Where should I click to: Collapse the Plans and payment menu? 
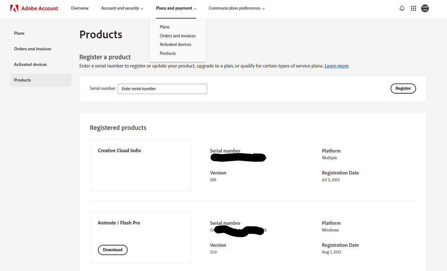176,8
